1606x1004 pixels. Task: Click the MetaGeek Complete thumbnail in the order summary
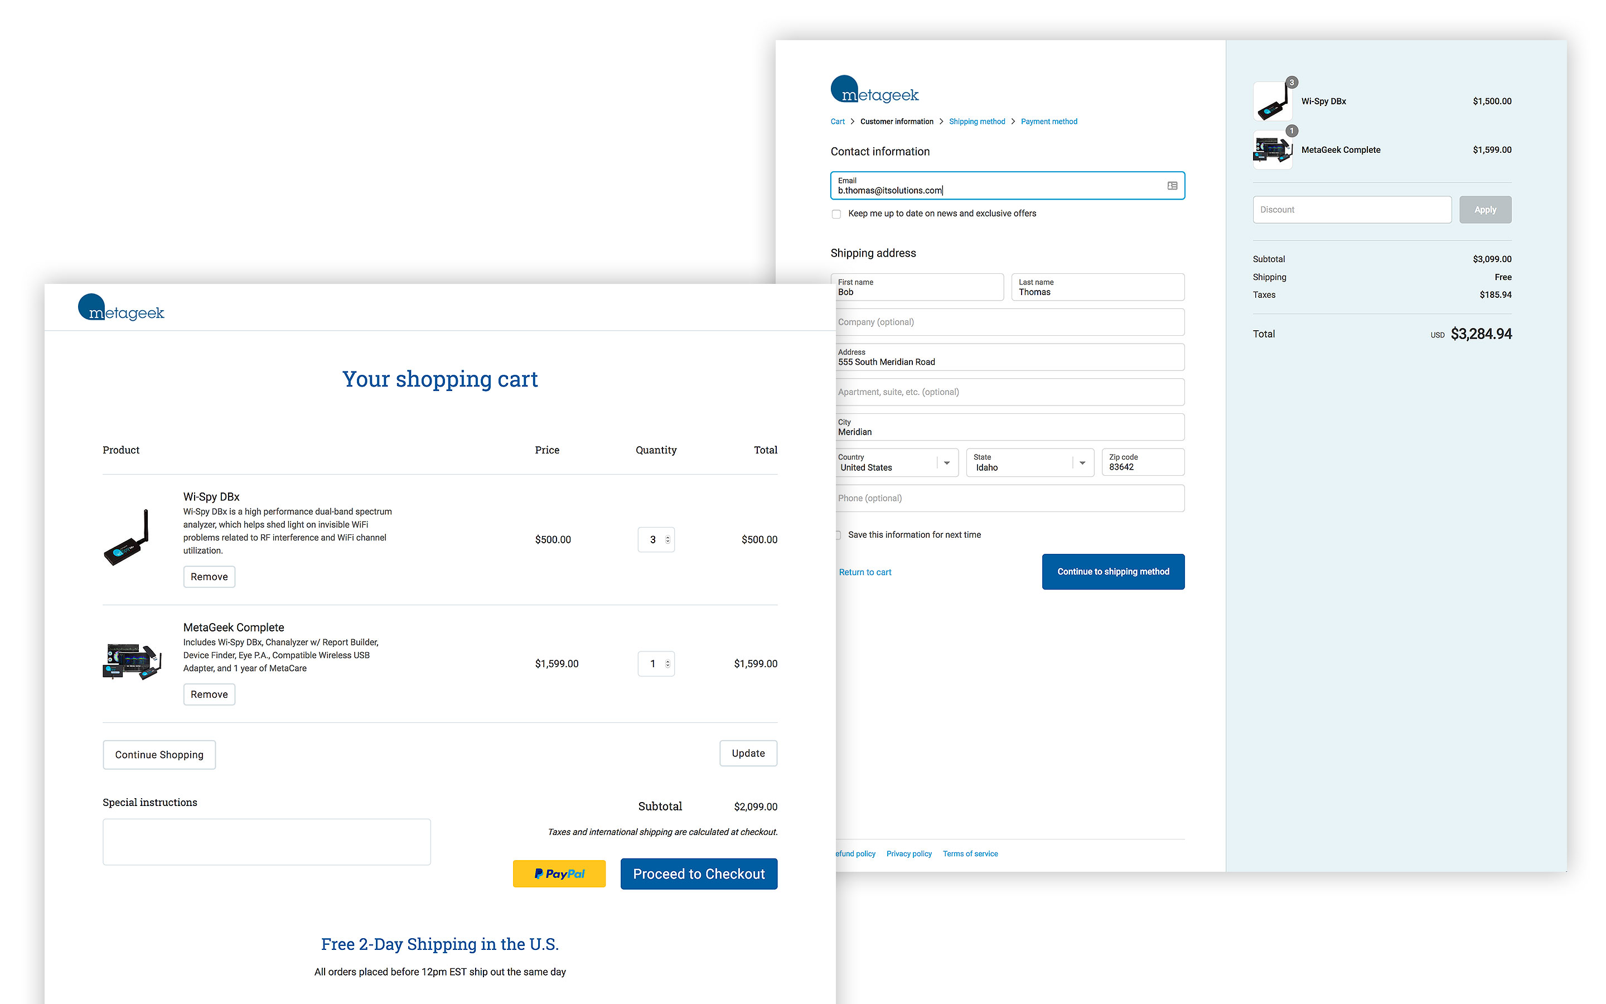tap(1272, 150)
